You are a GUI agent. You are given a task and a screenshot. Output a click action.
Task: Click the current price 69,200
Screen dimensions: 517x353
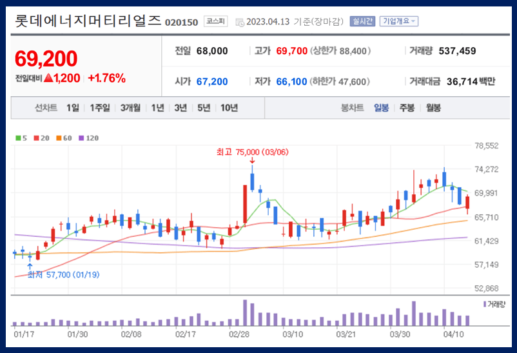[46, 59]
